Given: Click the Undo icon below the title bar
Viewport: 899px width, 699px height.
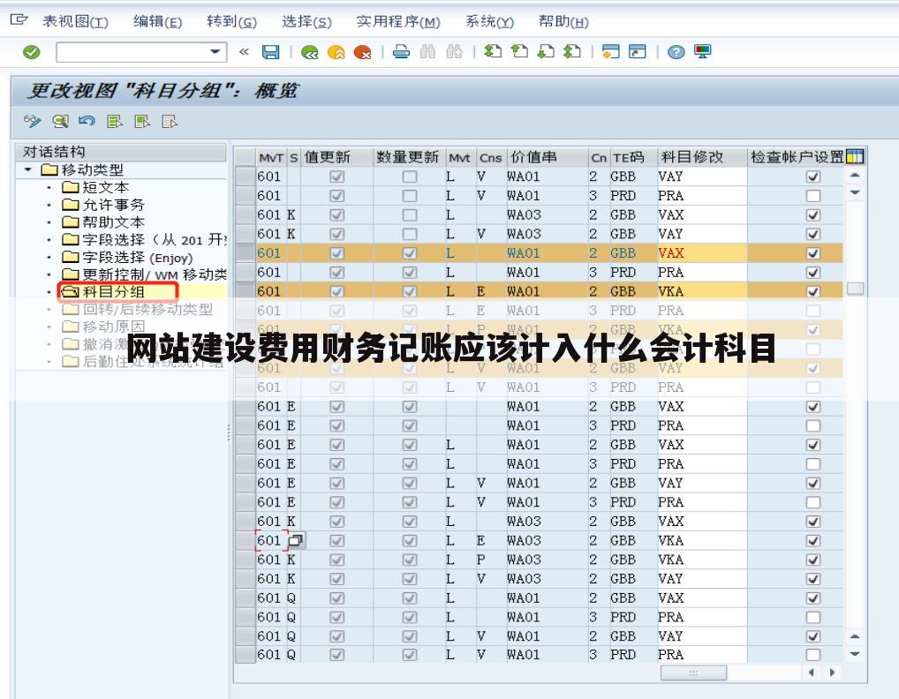Looking at the screenshot, I should [x=86, y=122].
